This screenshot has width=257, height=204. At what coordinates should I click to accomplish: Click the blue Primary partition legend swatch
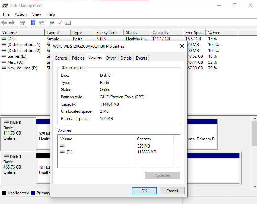33,193
